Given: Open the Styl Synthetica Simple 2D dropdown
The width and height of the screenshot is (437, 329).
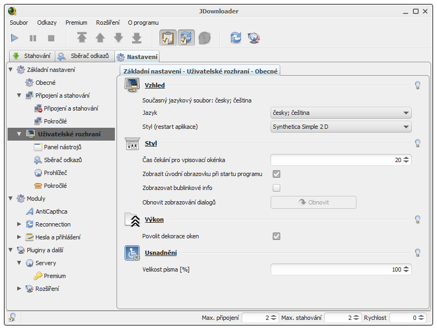Looking at the screenshot, I should [x=341, y=127].
